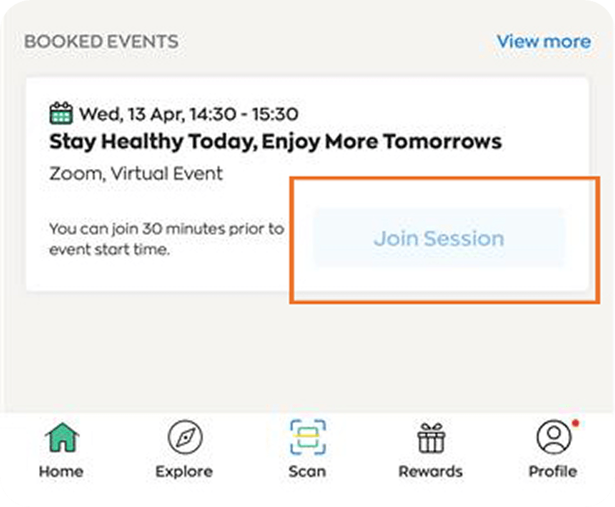Click the event title Stay Healthy Today

click(x=275, y=141)
